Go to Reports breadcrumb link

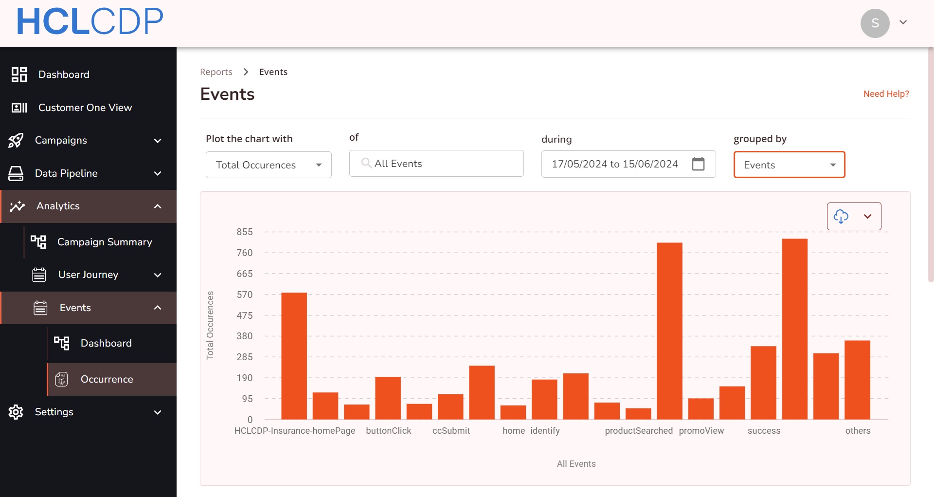point(216,72)
